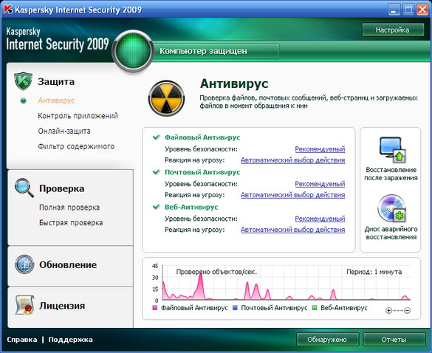Open Онлайн-защита sidebar item
Viewport: 432px width, 353px height.
pos(64,131)
